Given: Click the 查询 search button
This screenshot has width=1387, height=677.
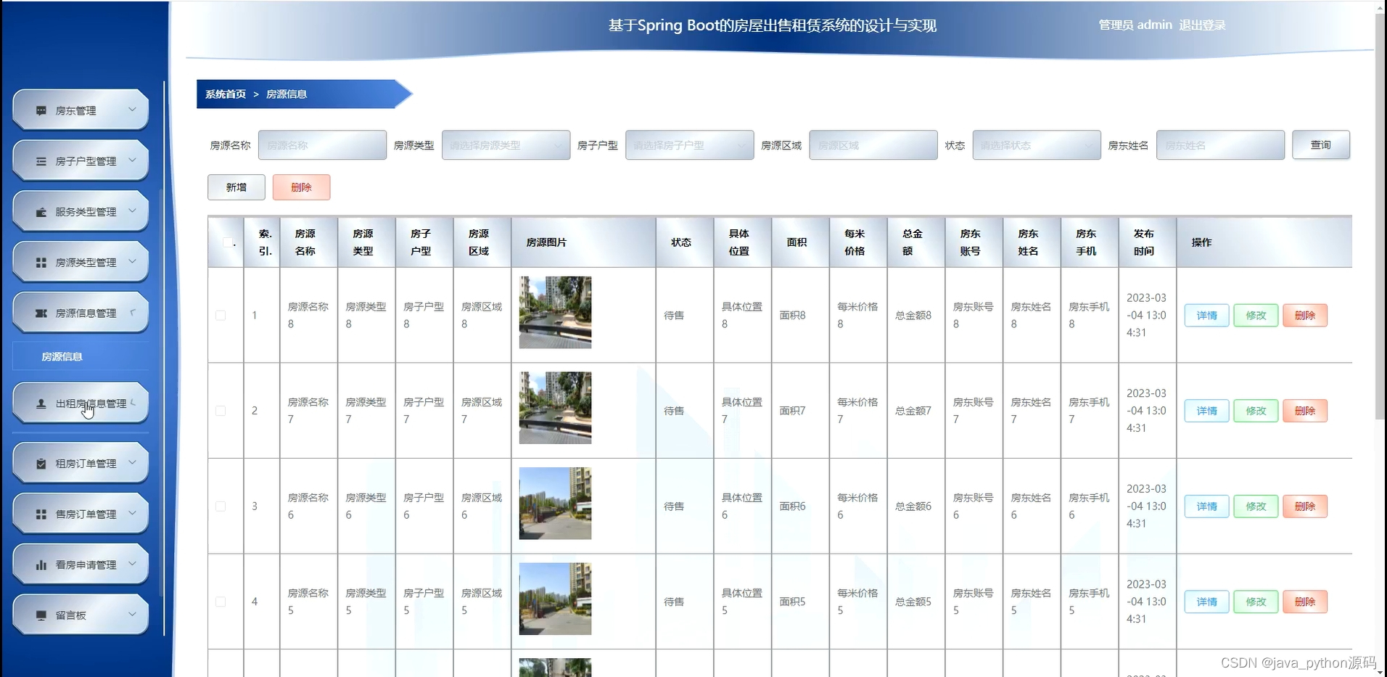Looking at the screenshot, I should click(x=1321, y=145).
